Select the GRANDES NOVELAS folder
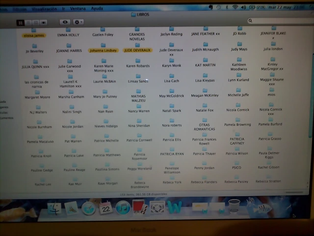 click(x=137, y=34)
